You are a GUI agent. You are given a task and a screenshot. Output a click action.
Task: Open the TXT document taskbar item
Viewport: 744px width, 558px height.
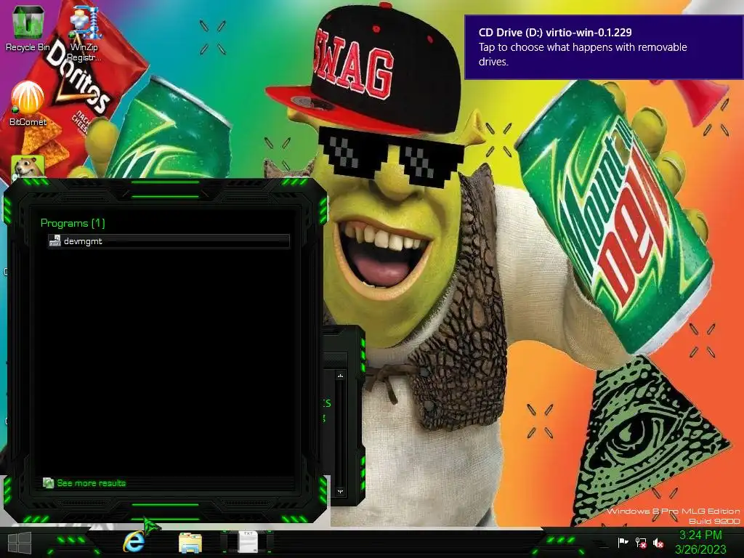coord(248,542)
